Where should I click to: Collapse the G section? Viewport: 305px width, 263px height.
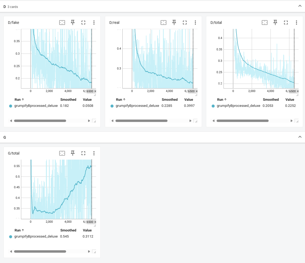tap(300, 137)
